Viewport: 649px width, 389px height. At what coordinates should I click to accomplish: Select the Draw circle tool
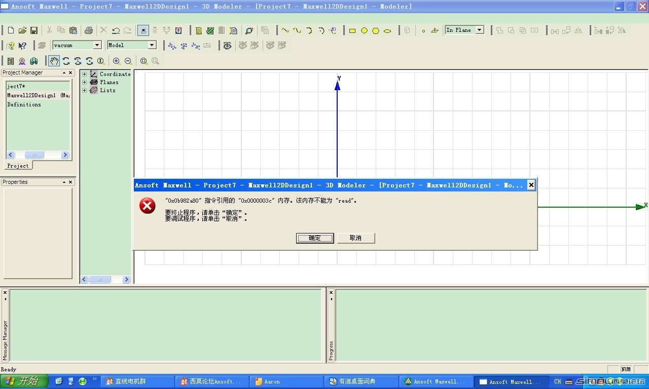coord(364,30)
